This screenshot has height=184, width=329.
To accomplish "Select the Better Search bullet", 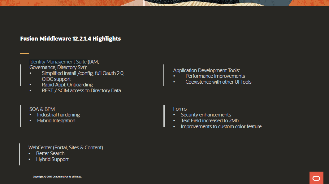I will pos(50,153).
